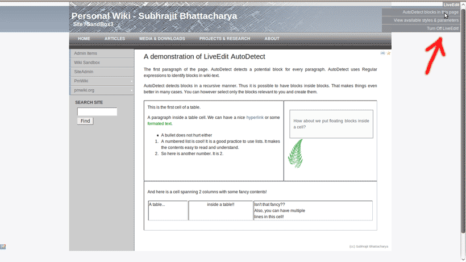Image resolution: width=466 pixels, height=262 pixels.
Task: Click 'And here is a cell spanning 2 columns' text
Action: pyautogui.click(x=207, y=192)
